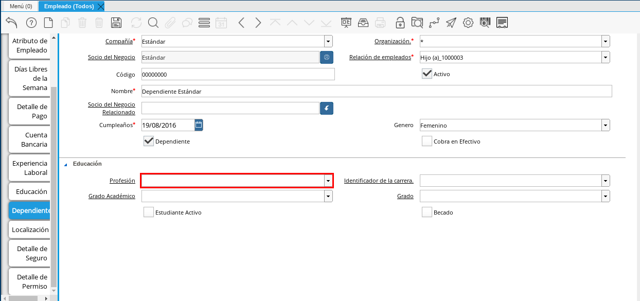Open the Cuenta Bancaria side tab
Image resolution: width=640 pixels, height=301 pixels.
click(29, 139)
